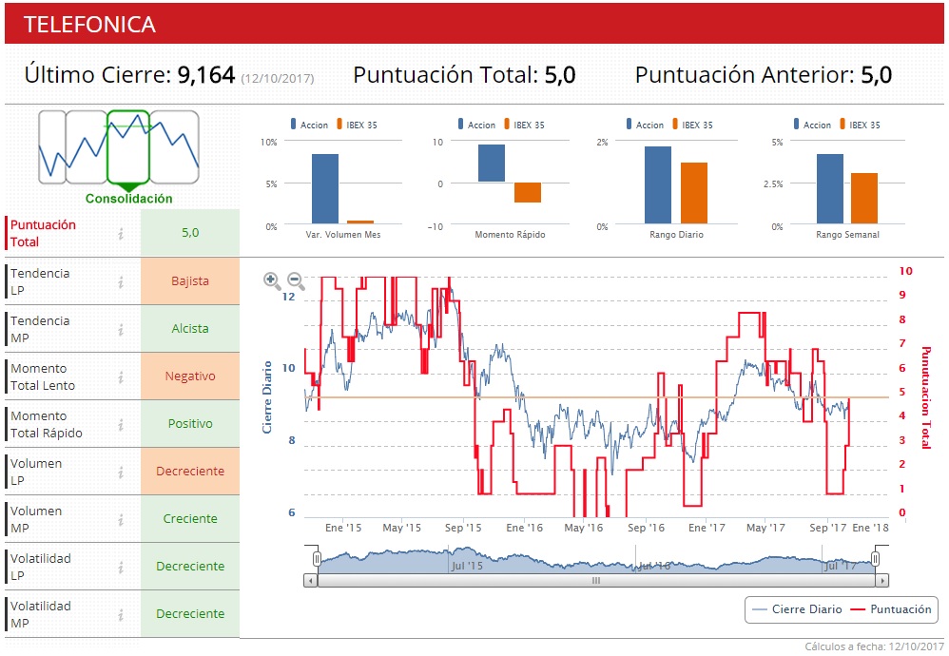Click the Negativo value cell
The width and height of the screenshot is (949, 656).
pyautogui.click(x=190, y=376)
